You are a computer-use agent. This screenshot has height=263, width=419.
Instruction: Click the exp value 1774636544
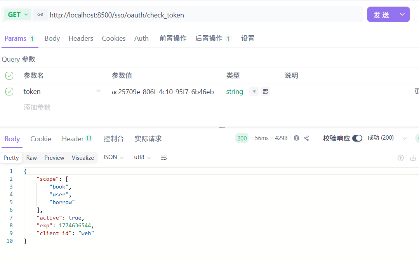tap(75, 225)
